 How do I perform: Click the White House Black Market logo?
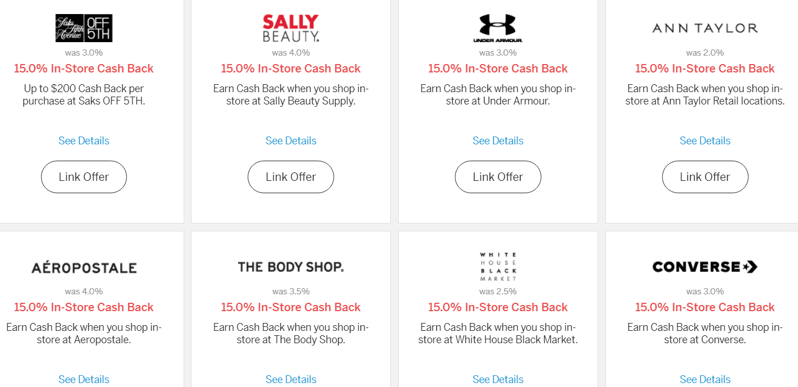498,267
